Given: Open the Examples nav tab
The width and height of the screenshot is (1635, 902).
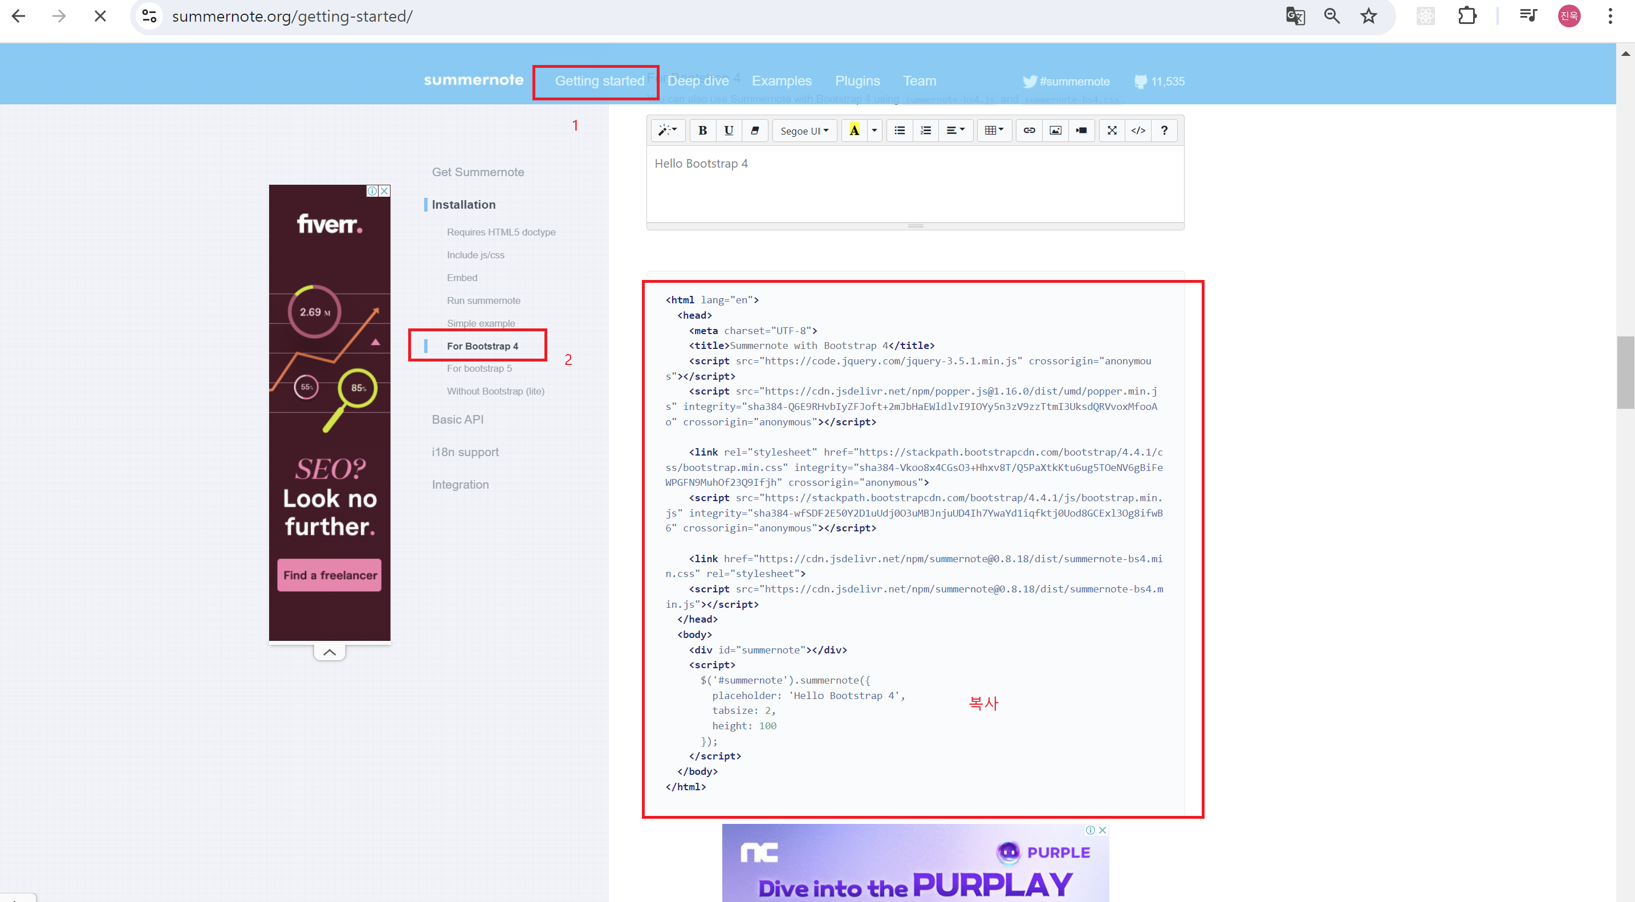Looking at the screenshot, I should click(x=782, y=82).
